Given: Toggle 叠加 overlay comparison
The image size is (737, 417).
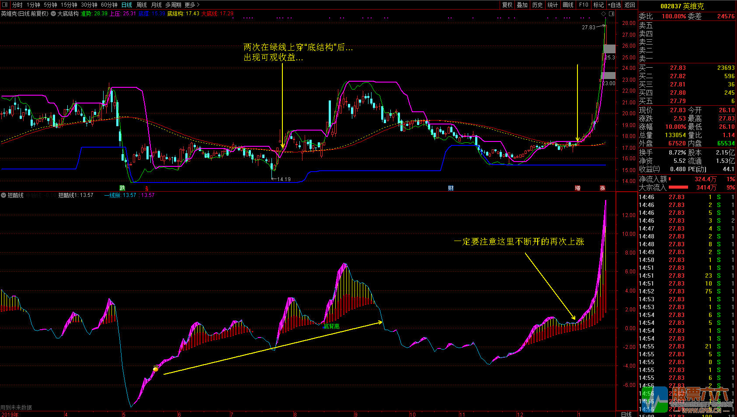Looking at the screenshot, I should coord(522,5).
